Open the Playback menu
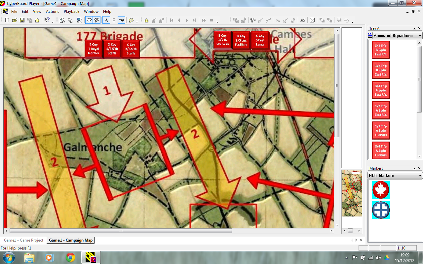This screenshot has width=423, height=264. (71, 12)
